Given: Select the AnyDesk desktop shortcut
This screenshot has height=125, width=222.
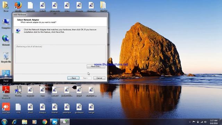Looking at the screenshot, I should 6,108.
